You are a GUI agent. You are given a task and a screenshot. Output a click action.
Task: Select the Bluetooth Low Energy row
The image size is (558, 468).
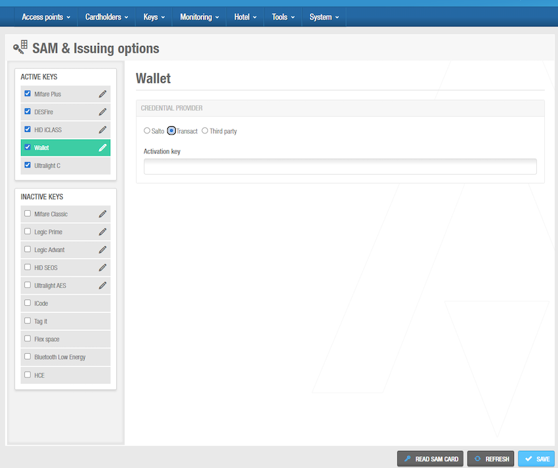click(66, 357)
